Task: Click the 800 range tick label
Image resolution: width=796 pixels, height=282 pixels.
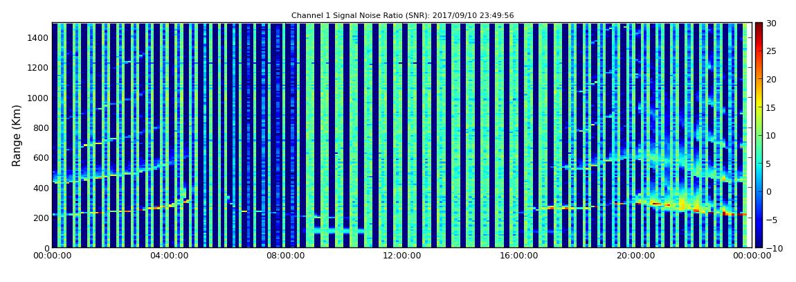Action: coord(41,127)
